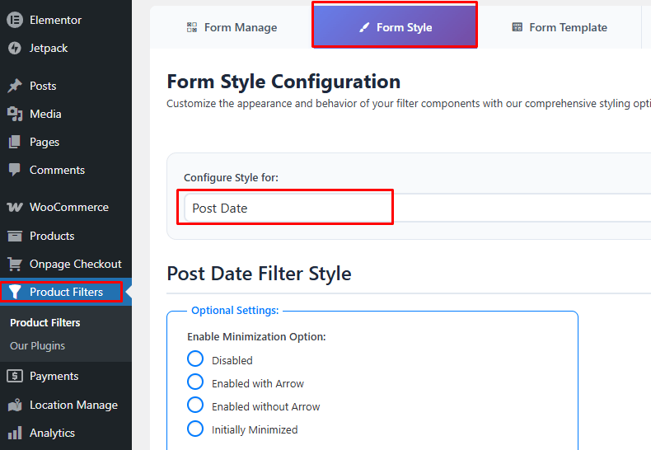Click the Products archive box icon
This screenshot has height=450, width=651.
(15, 236)
